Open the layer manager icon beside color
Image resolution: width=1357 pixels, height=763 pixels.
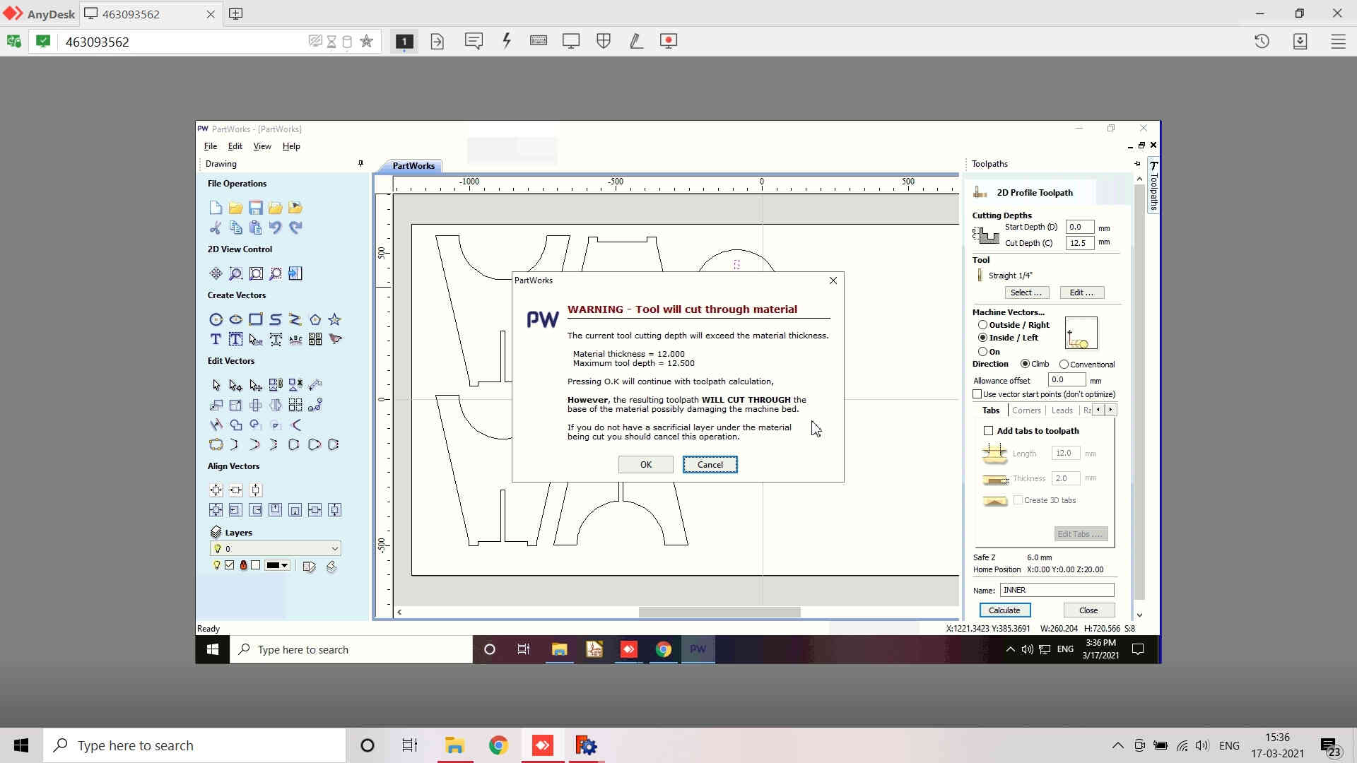tap(309, 566)
